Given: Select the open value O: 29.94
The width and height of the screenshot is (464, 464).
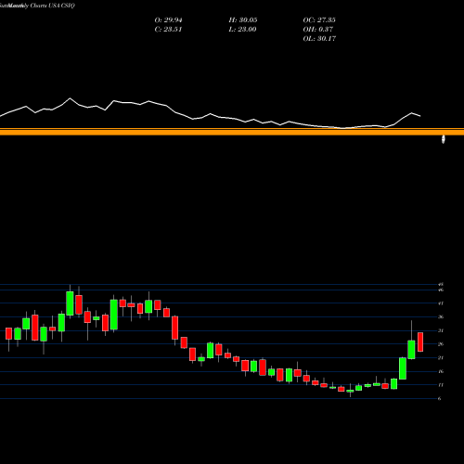Looking at the screenshot, I should [168, 20].
